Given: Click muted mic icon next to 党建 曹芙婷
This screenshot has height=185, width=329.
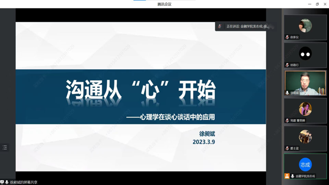Looking at the screenshot, I should tap(287, 121).
